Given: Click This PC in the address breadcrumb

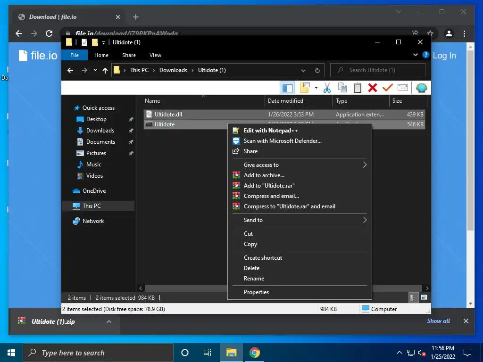Looking at the screenshot, I should pyautogui.click(x=139, y=70).
